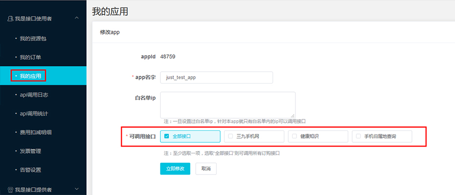This screenshot has width=455, height=195.
Task: Click the 修改app panel heading
Action: point(110,32)
